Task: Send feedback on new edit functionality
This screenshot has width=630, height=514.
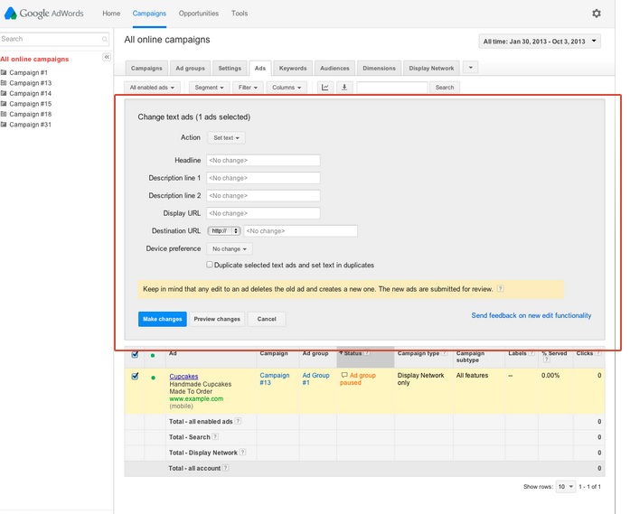Action: pos(531,315)
